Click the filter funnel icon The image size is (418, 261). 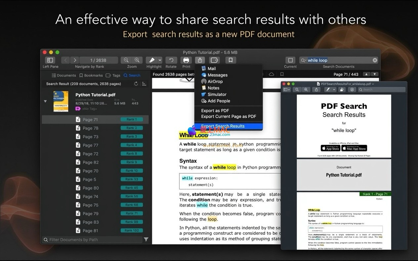point(146,240)
